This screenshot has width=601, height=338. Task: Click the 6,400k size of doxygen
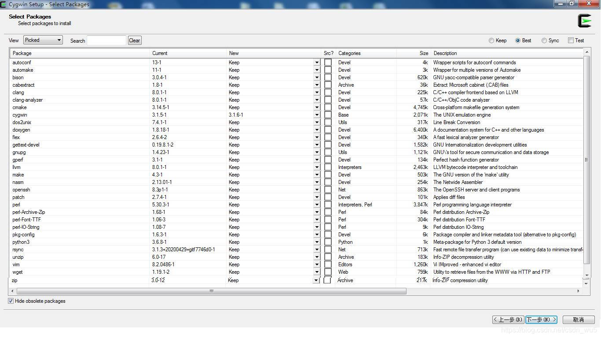click(420, 130)
